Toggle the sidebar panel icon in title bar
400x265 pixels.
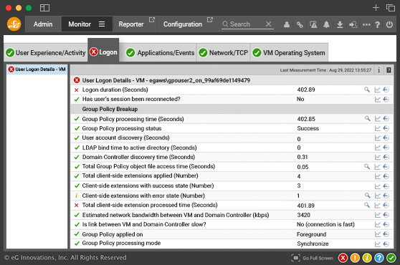pos(44,8)
